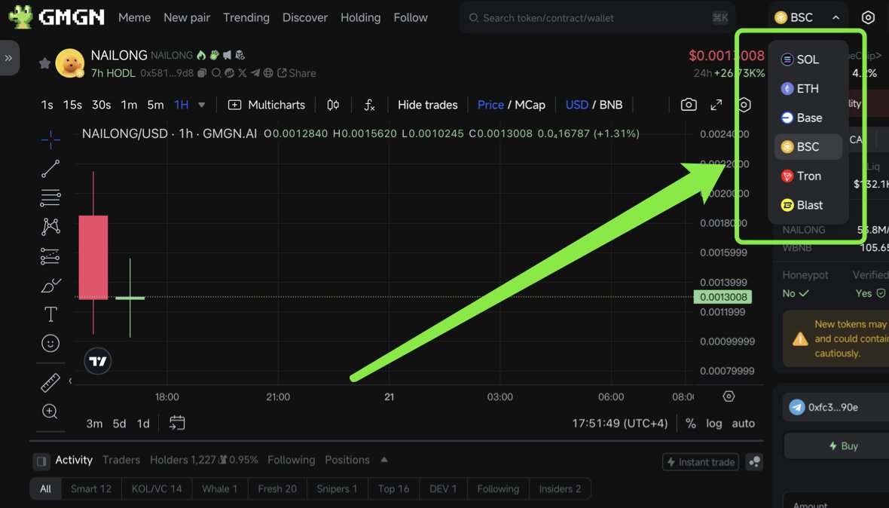Open the top-right settings hexagon icon
Viewport: 889px width, 508px height.
pos(868,17)
